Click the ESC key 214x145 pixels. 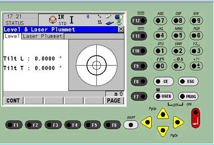[x=188, y=81]
